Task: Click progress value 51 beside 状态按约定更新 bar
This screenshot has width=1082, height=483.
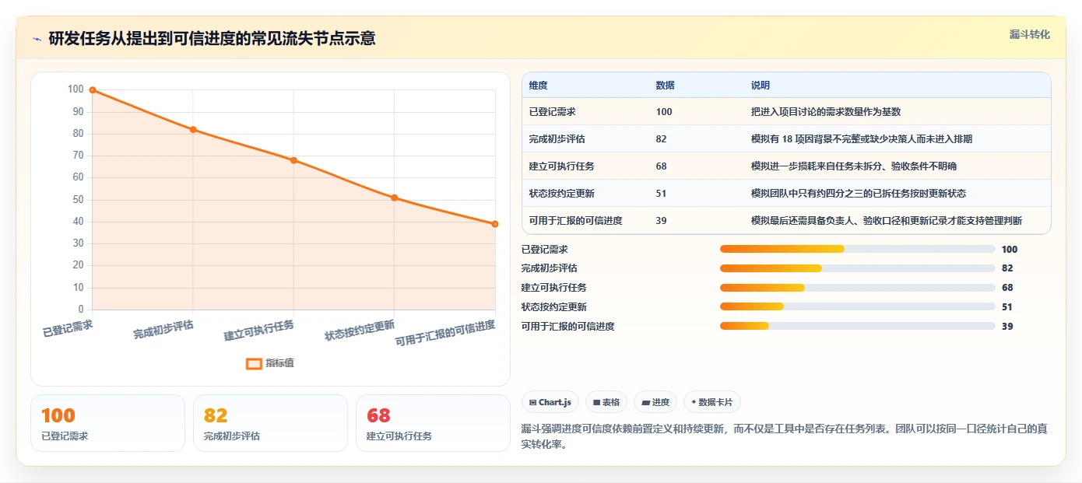Action: [1007, 307]
